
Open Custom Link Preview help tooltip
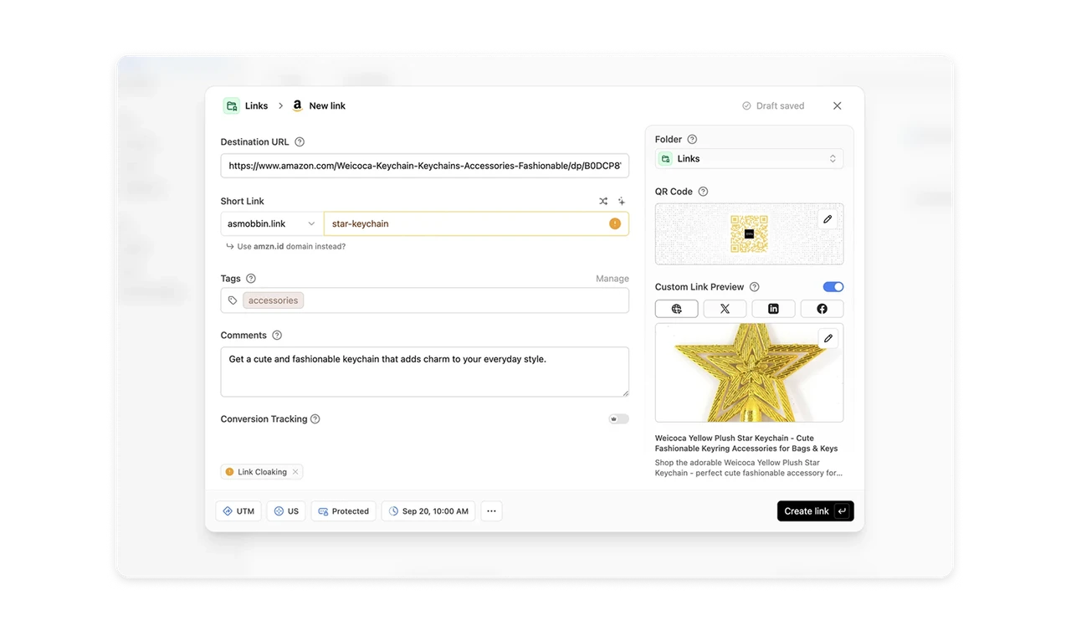[754, 287]
